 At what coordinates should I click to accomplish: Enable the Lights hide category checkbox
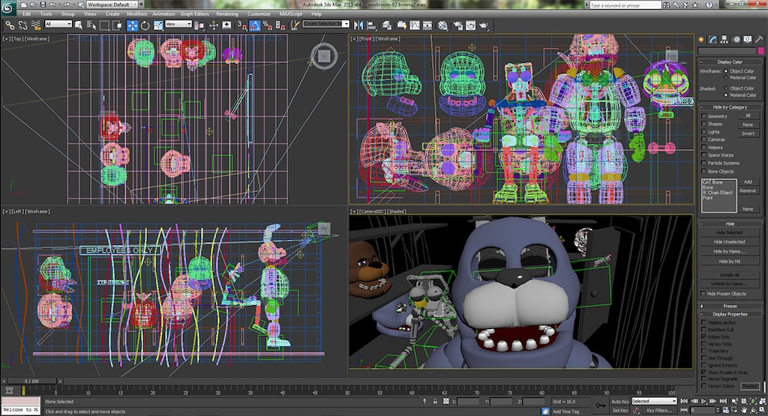(x=703, y=132)
